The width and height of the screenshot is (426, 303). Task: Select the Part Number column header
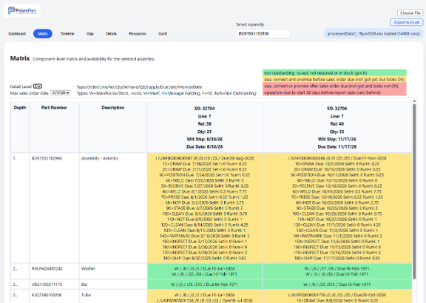[x=54, y=107]
